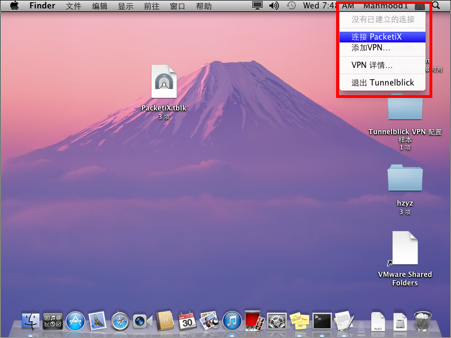Open Dashboard from the Dock
The image size is (451, 338).
coord(53,321)
